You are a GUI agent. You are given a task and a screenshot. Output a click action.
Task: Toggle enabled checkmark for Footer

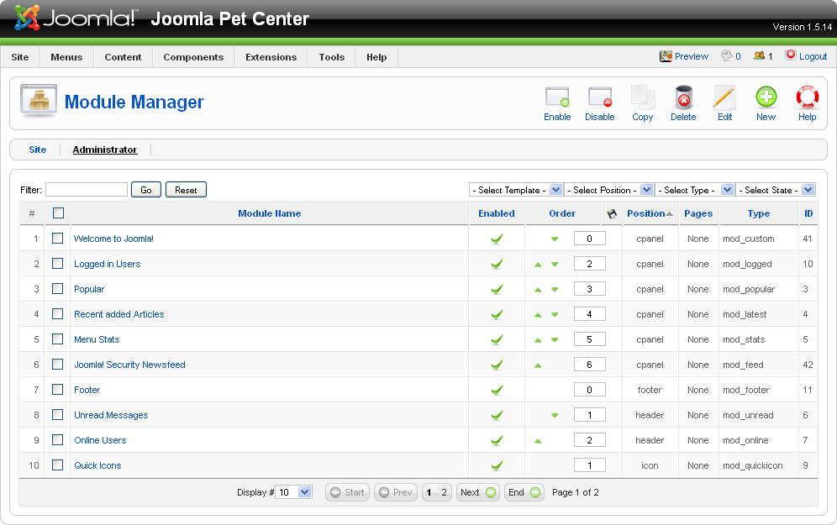(x=497, y=390)
